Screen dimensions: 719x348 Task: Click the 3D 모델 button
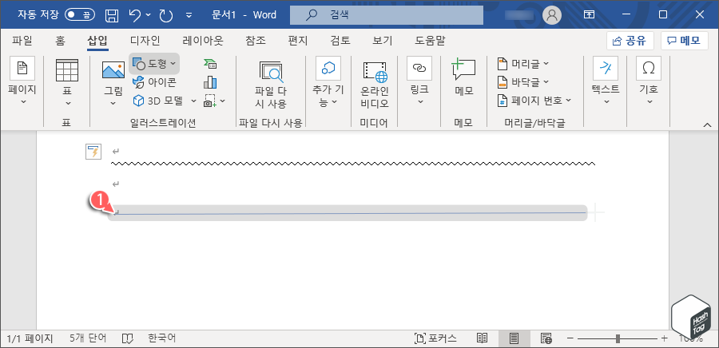158,101
